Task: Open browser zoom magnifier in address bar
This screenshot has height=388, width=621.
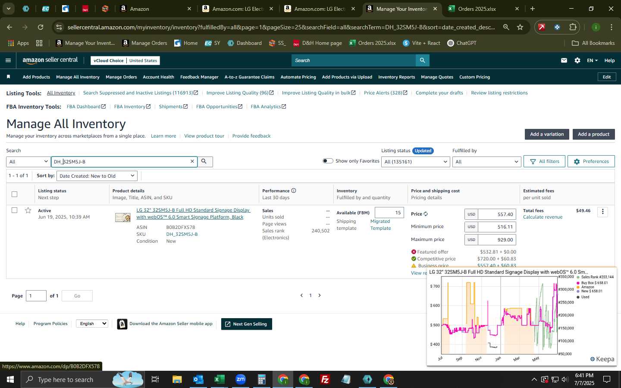Action: click(506, 27)
